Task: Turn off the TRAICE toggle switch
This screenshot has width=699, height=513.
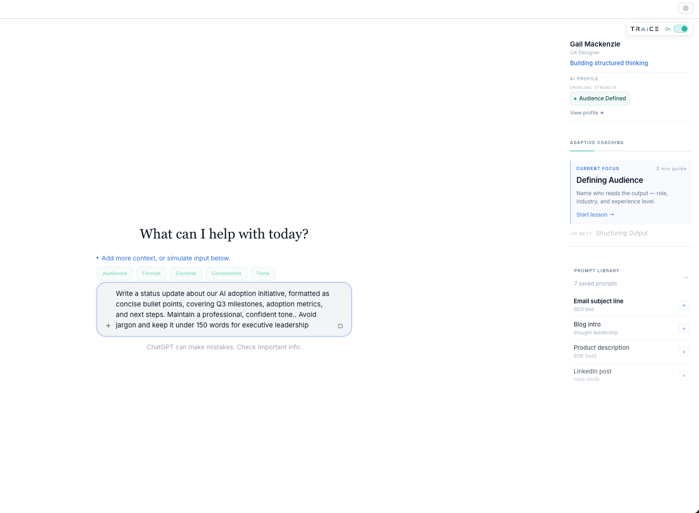Action: 681,29
